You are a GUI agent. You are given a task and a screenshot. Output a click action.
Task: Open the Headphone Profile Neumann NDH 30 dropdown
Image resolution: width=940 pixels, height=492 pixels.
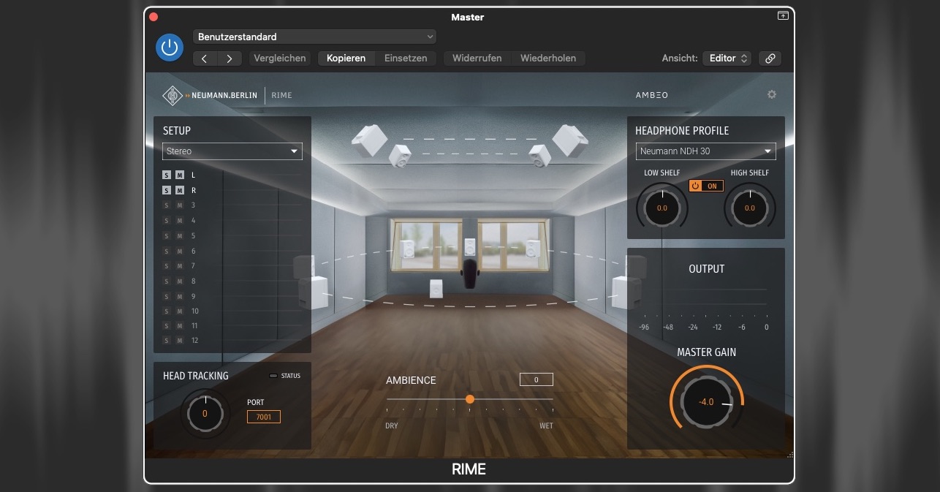pyautogui.click(x=706, y=151)
